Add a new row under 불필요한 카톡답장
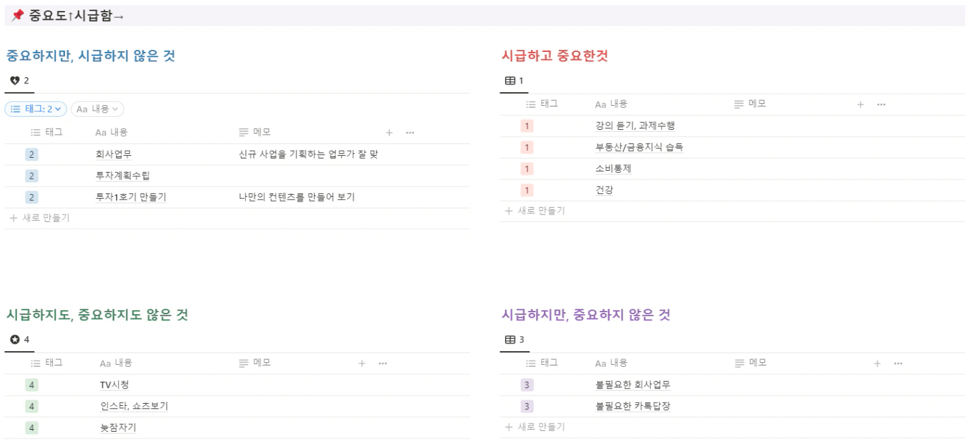Viewport: 973px width, 444px height. pos(535,427)
